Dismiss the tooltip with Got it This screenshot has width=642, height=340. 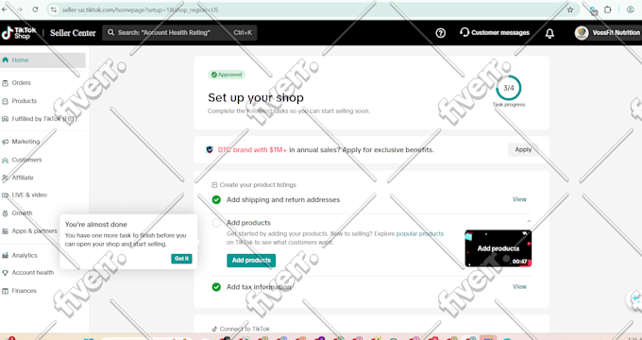point(181,259)
